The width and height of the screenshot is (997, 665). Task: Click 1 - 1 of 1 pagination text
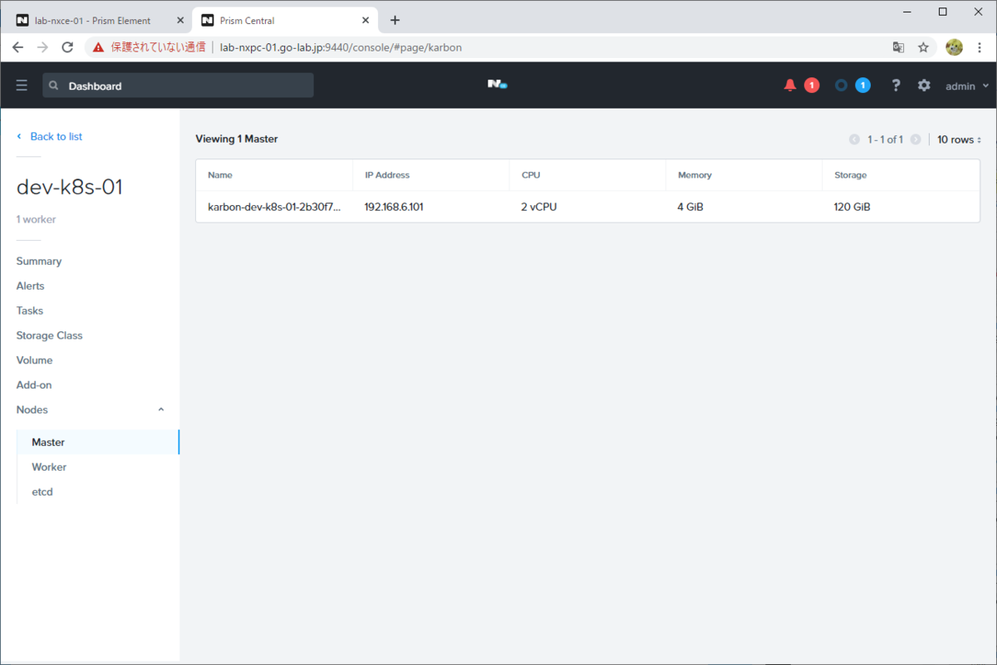885,139
